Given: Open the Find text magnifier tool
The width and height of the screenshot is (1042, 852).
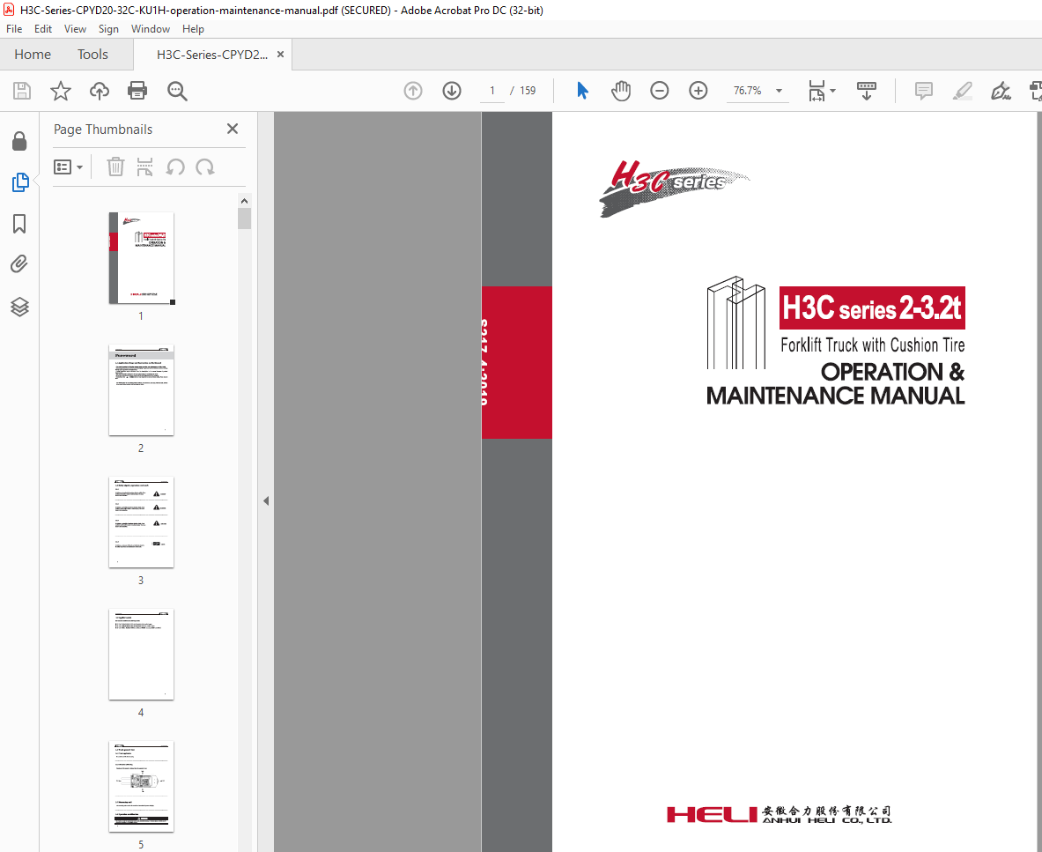Looking at the screenshot, I should coord(177,91).
